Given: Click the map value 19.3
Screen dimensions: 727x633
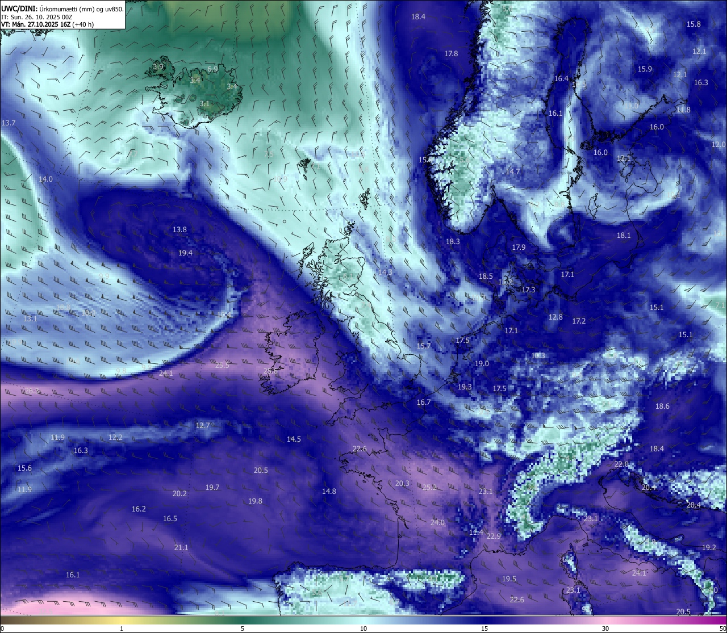Looking at the screenshot, I should click(465, 387).
